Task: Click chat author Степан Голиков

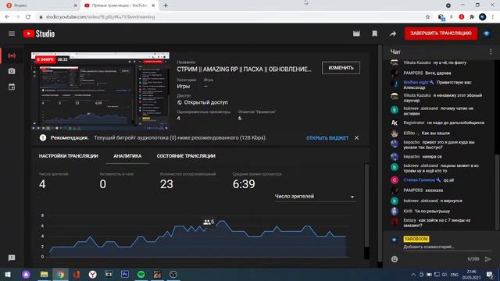Action: 419,180
